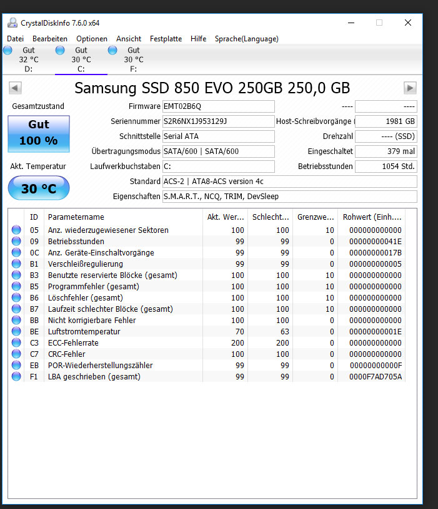Switch to D: drive tab at 32 °C

click(29, 59)
